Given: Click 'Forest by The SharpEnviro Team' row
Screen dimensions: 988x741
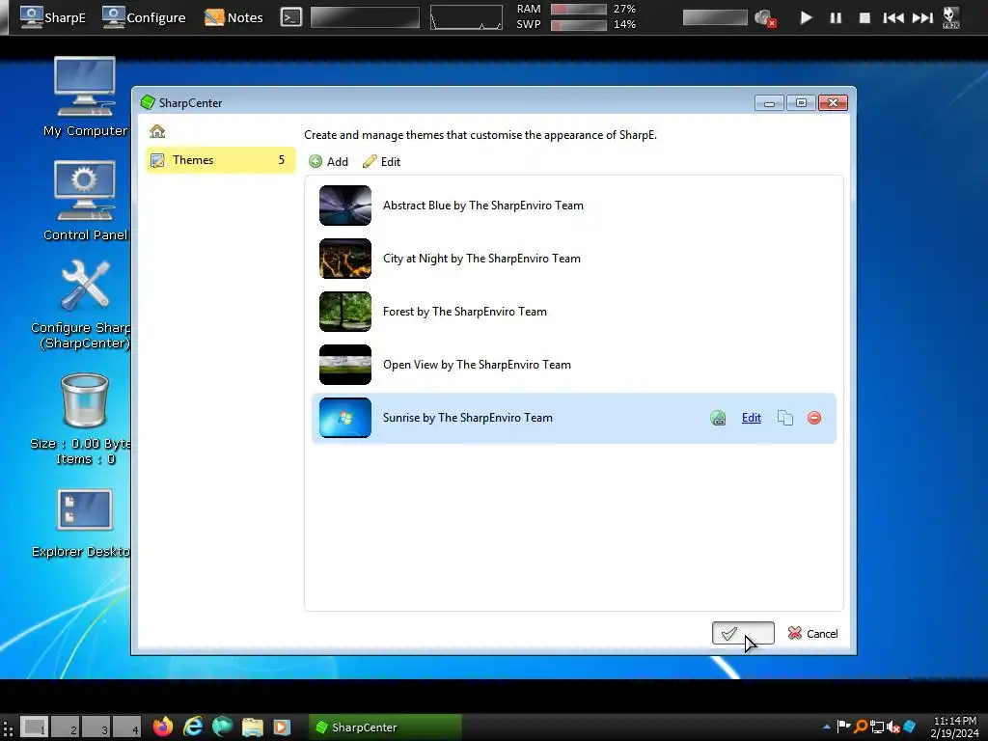Looking at the screenshot, I should click(x=573, y=312).
